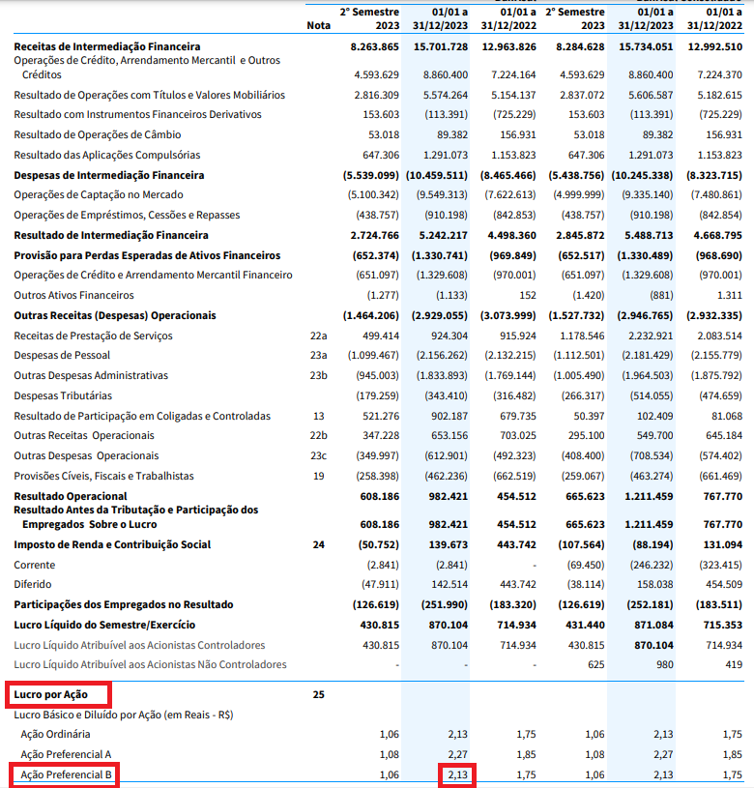Click 'Lucro Líquido Atribuível aos Acionistas Não Controladores'

point(150,665)
